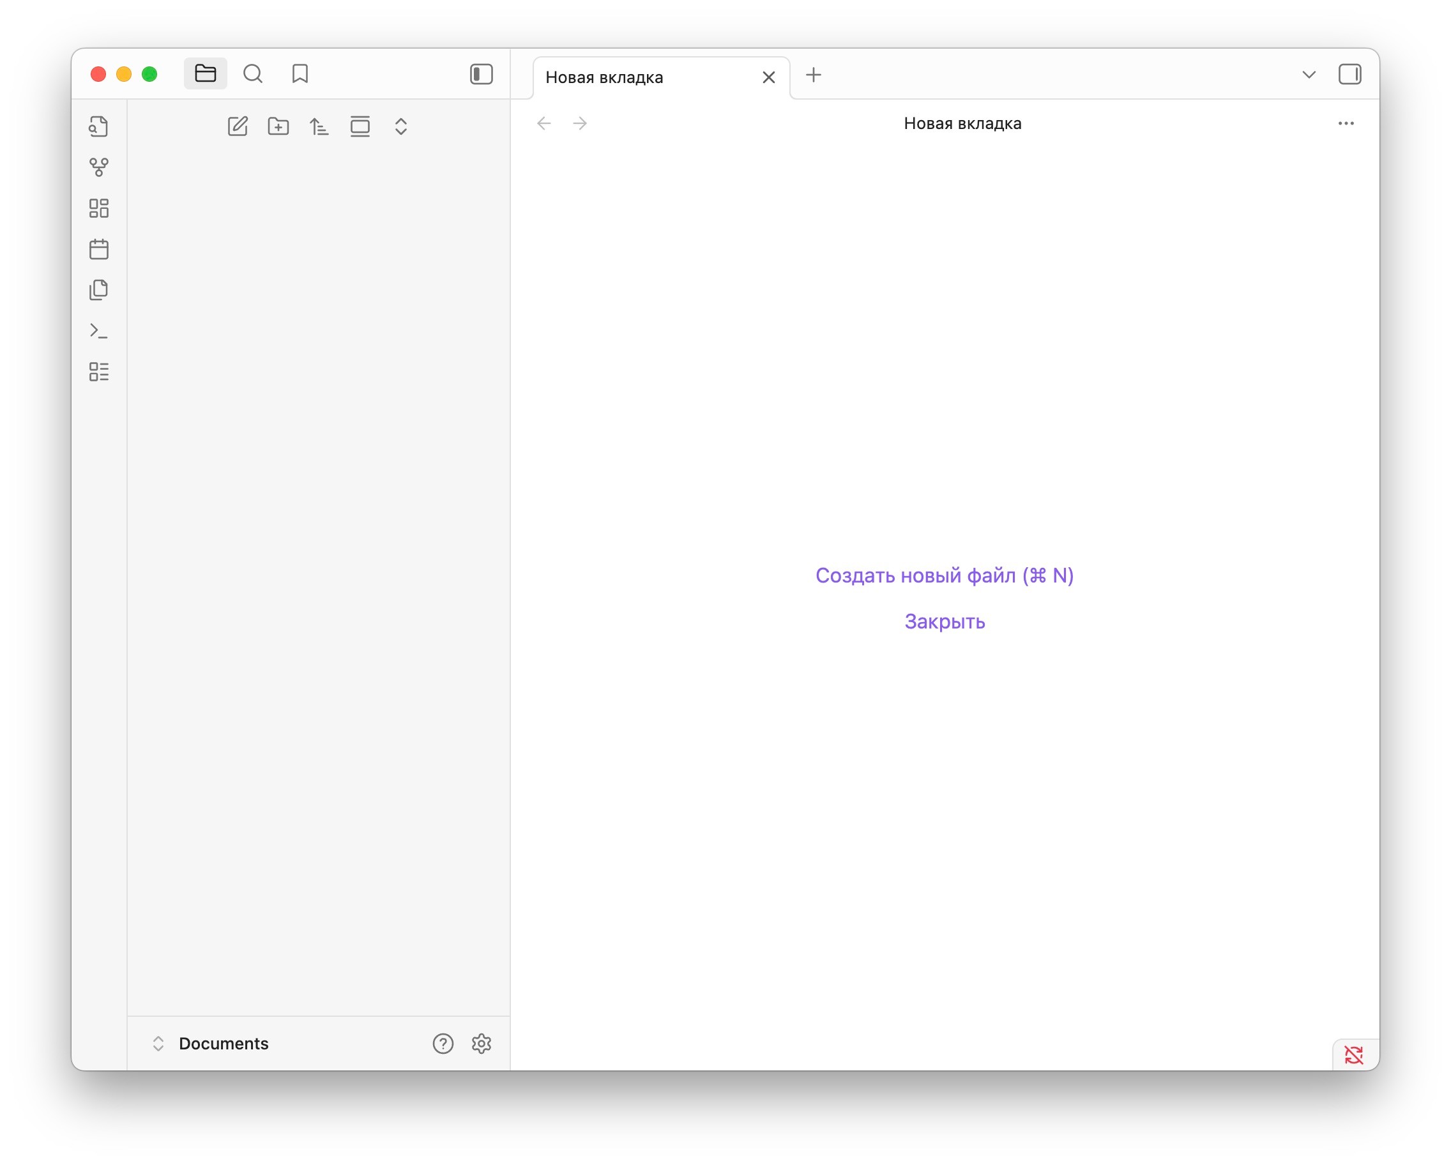Open the settings gear
Screen dimensions: 1451x1165
tap(481, 1043)
